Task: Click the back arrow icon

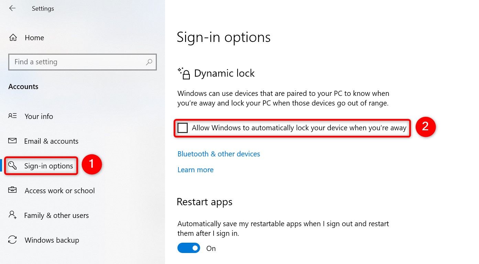Action: click(12, 8)
